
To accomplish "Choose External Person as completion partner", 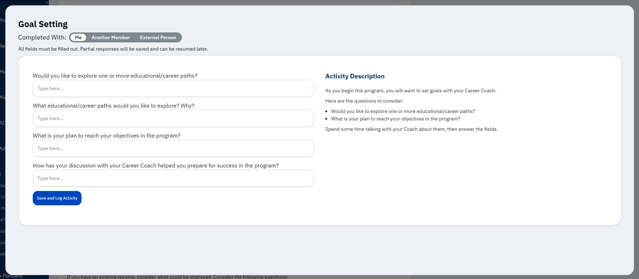I will (x=158, y=37).
